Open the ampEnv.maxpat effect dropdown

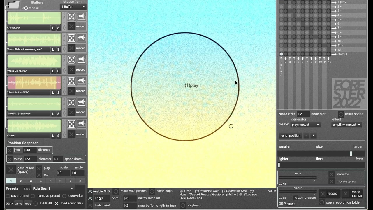tap(346, 125)
